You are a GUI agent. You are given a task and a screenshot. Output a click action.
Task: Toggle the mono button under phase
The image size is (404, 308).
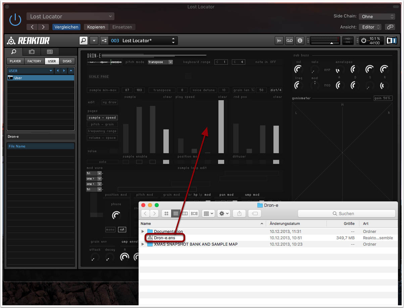(x=110, y=230)
